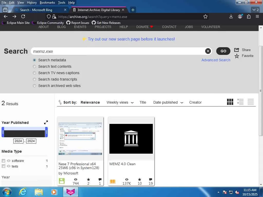The height and width of the screenshot is (197, 263).
Task: Reload the page with the refresh icon
Action: click(x=23, y=16)
